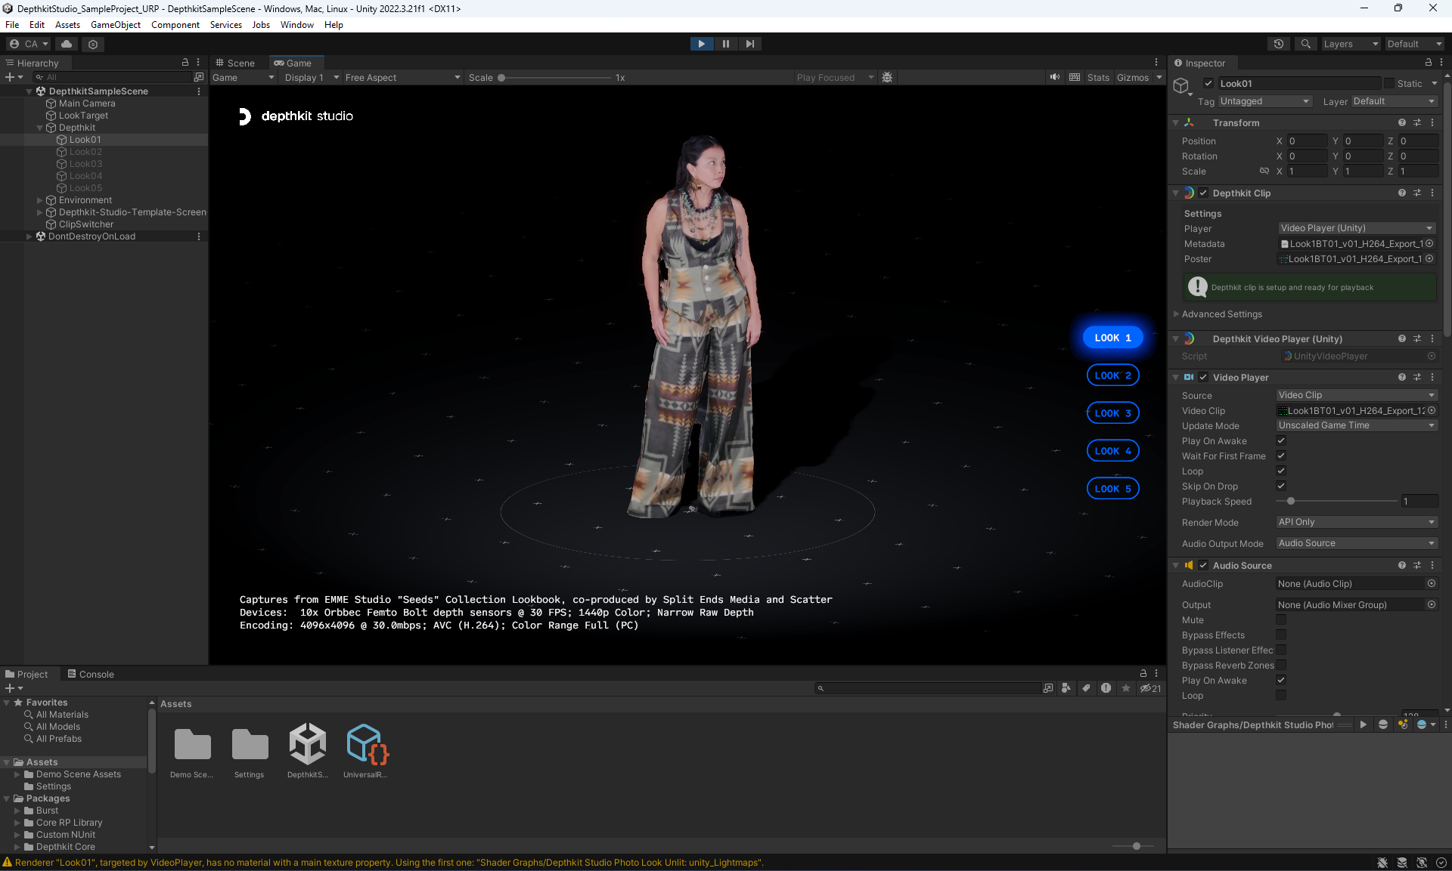The image size is (1452, 871).
Task: Click the Stats button in Game view
Action: pyautogui.click(x=1097, y=77)
